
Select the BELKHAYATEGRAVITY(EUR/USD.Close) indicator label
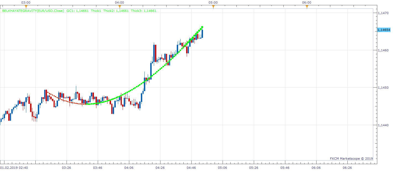coord(33,11)
